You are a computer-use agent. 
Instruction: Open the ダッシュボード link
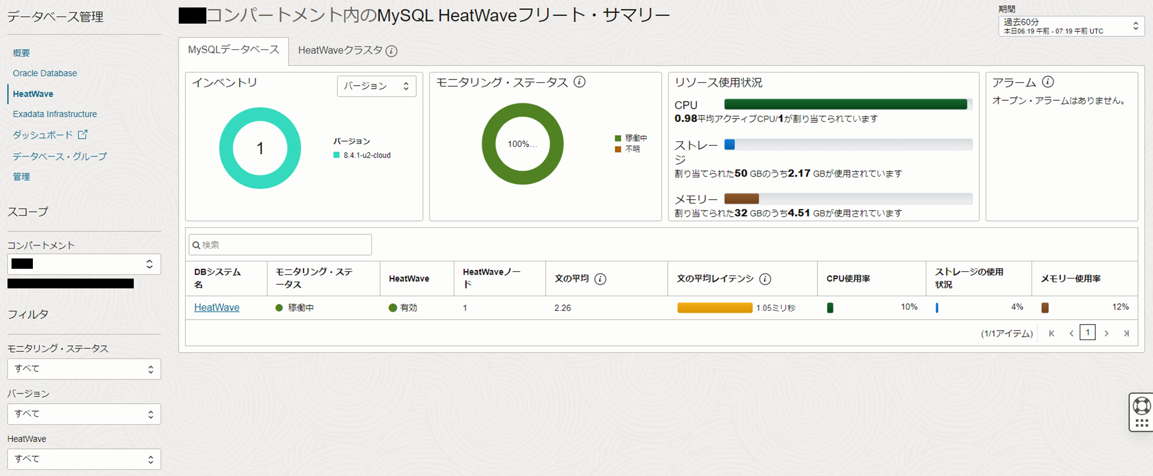43,135
